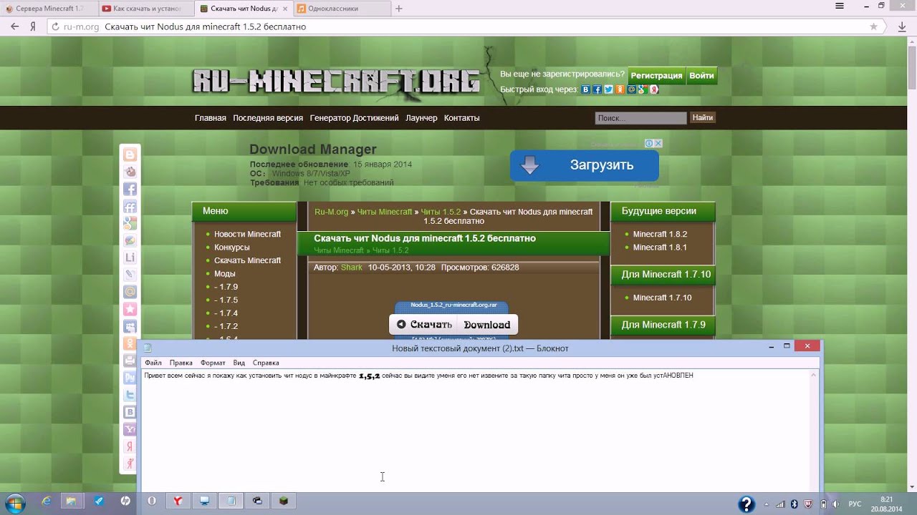This screenshot has height=515, width=917.
Task: Open 'Последняя версия' nav link
Action: 268,118
